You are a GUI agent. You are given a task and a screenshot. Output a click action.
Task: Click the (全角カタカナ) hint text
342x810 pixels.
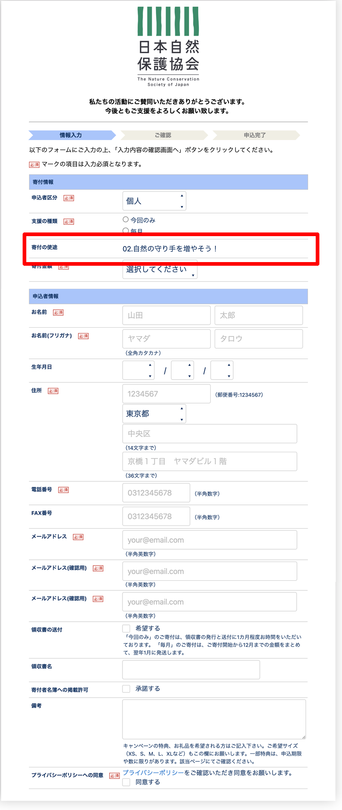point(143,353)
